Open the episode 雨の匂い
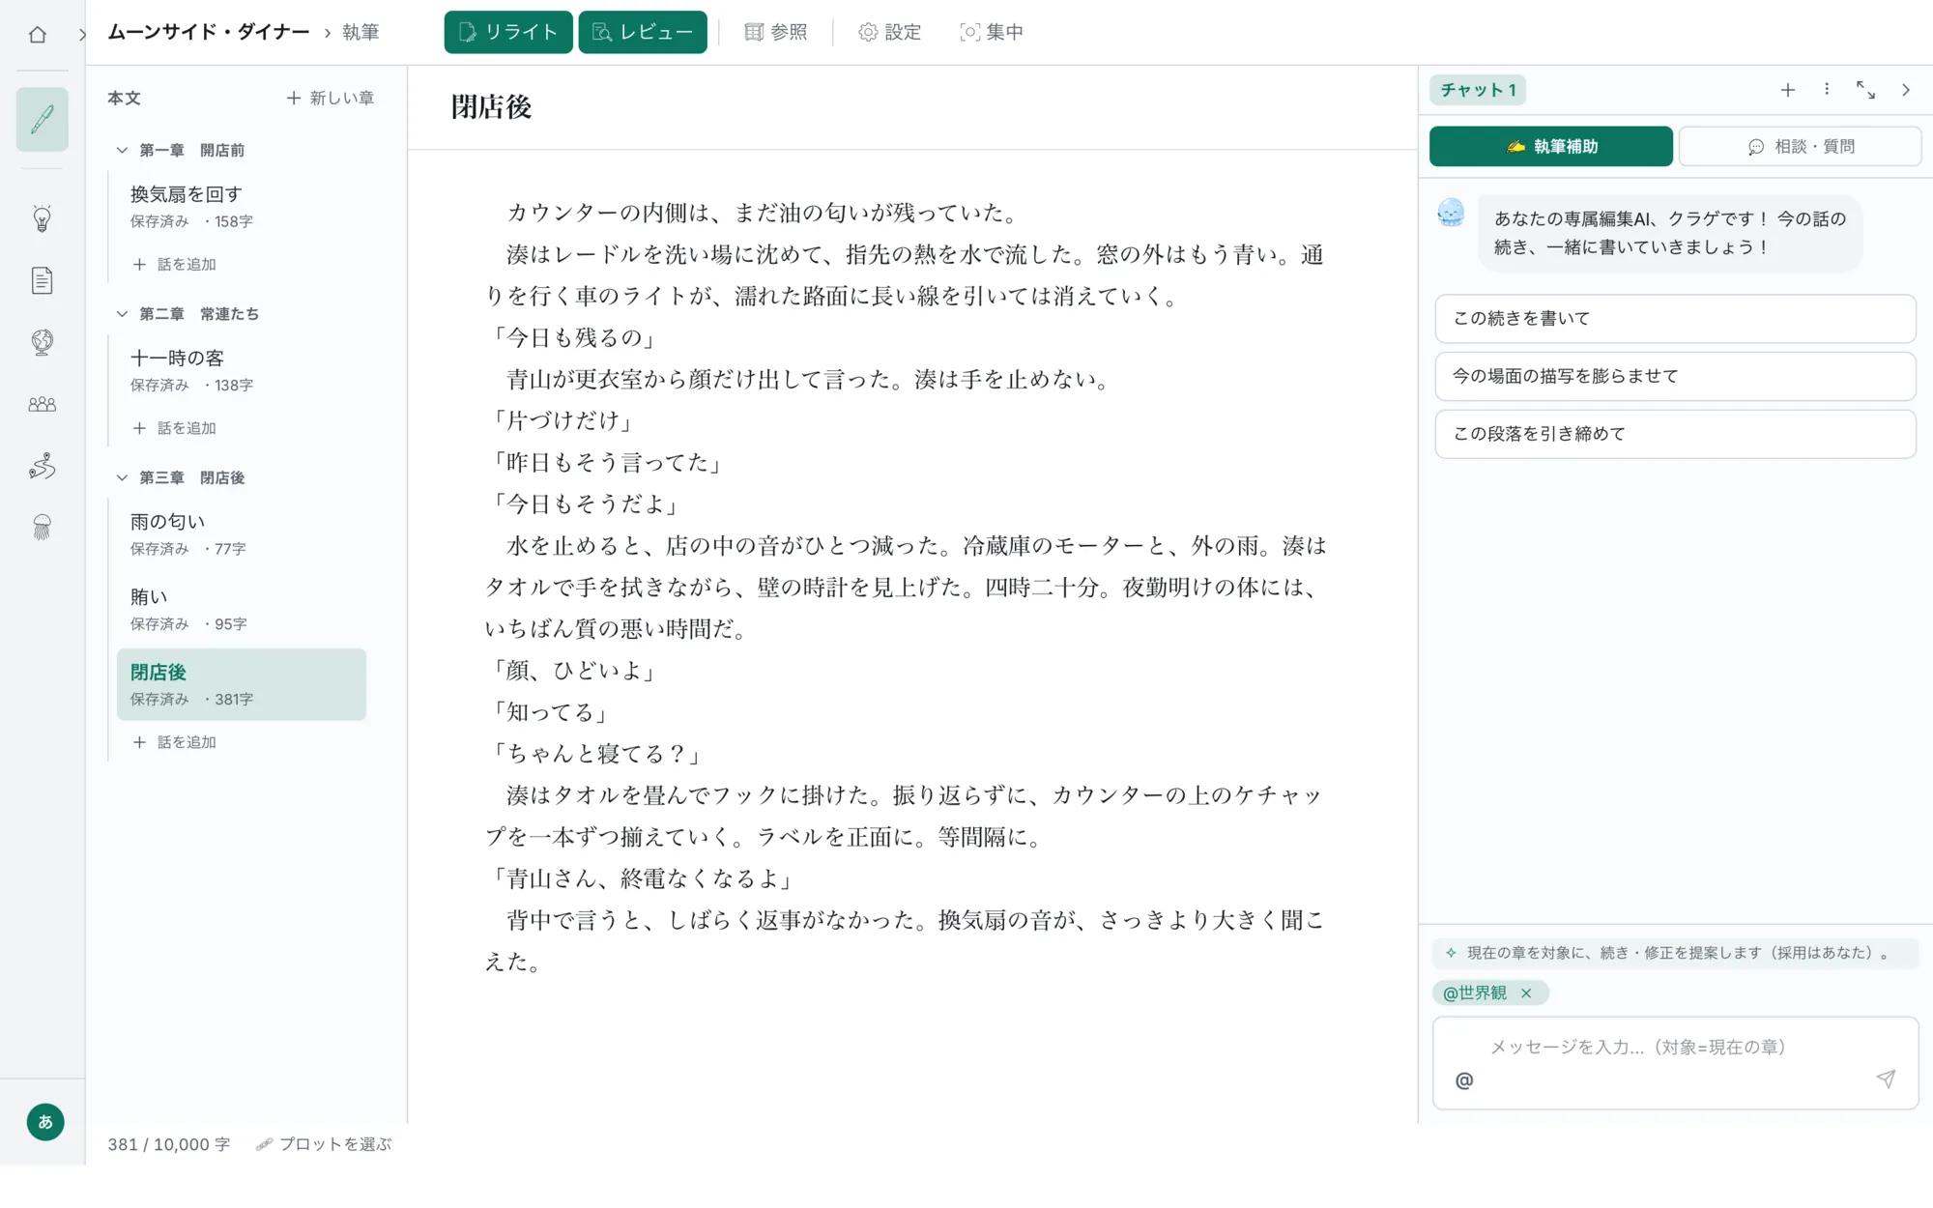The height and width of the screenshot is (1208, 1933). click(241, 533)
